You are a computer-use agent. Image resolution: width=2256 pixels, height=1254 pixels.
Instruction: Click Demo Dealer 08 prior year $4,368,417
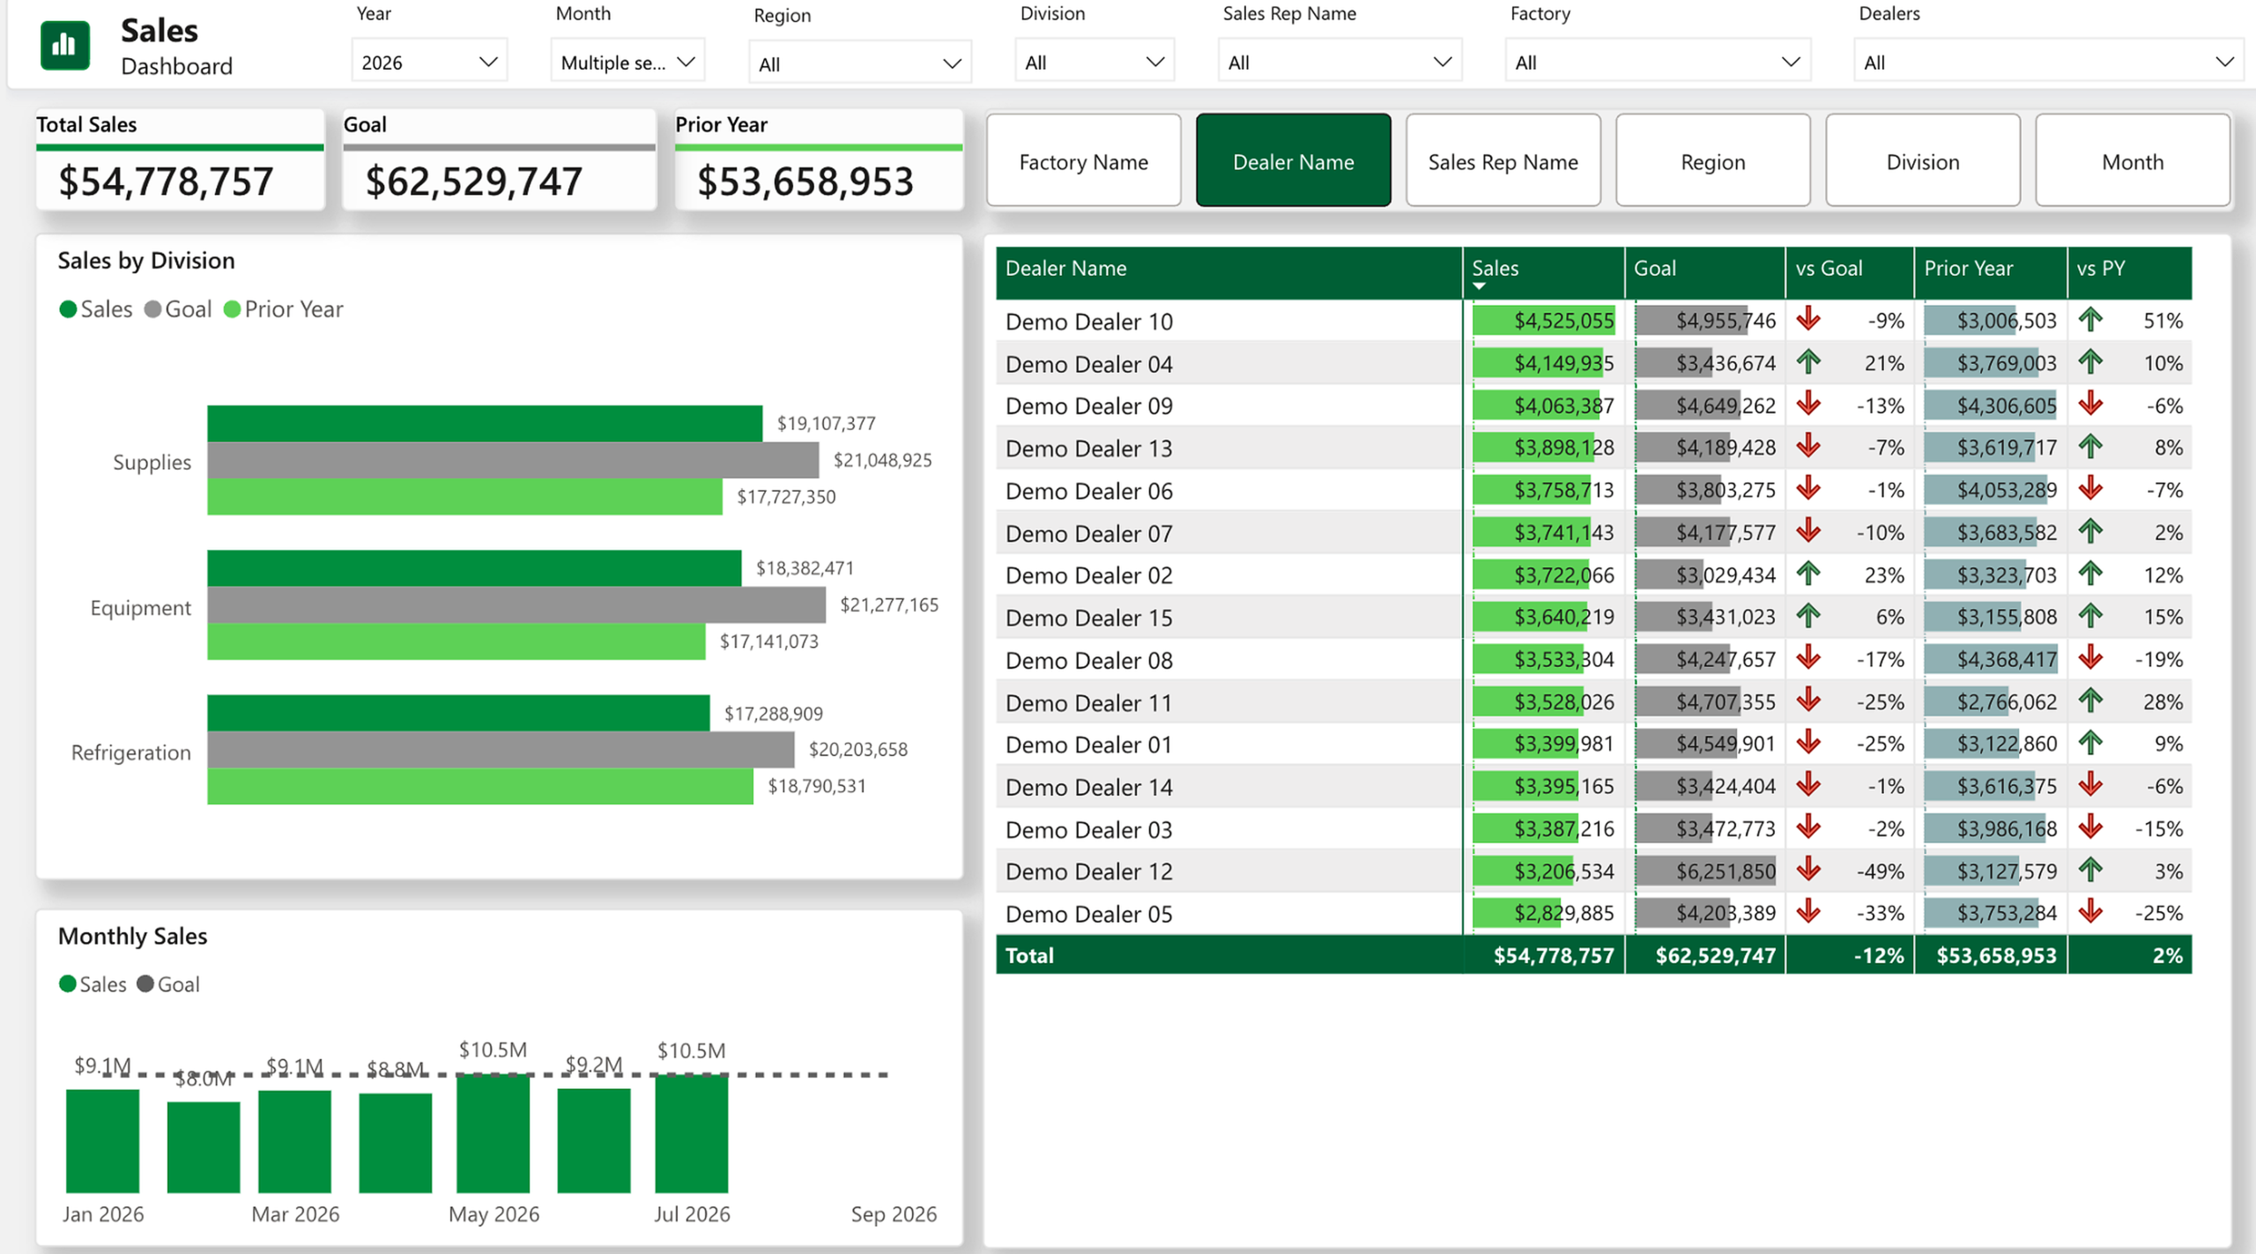point(2007,659)
